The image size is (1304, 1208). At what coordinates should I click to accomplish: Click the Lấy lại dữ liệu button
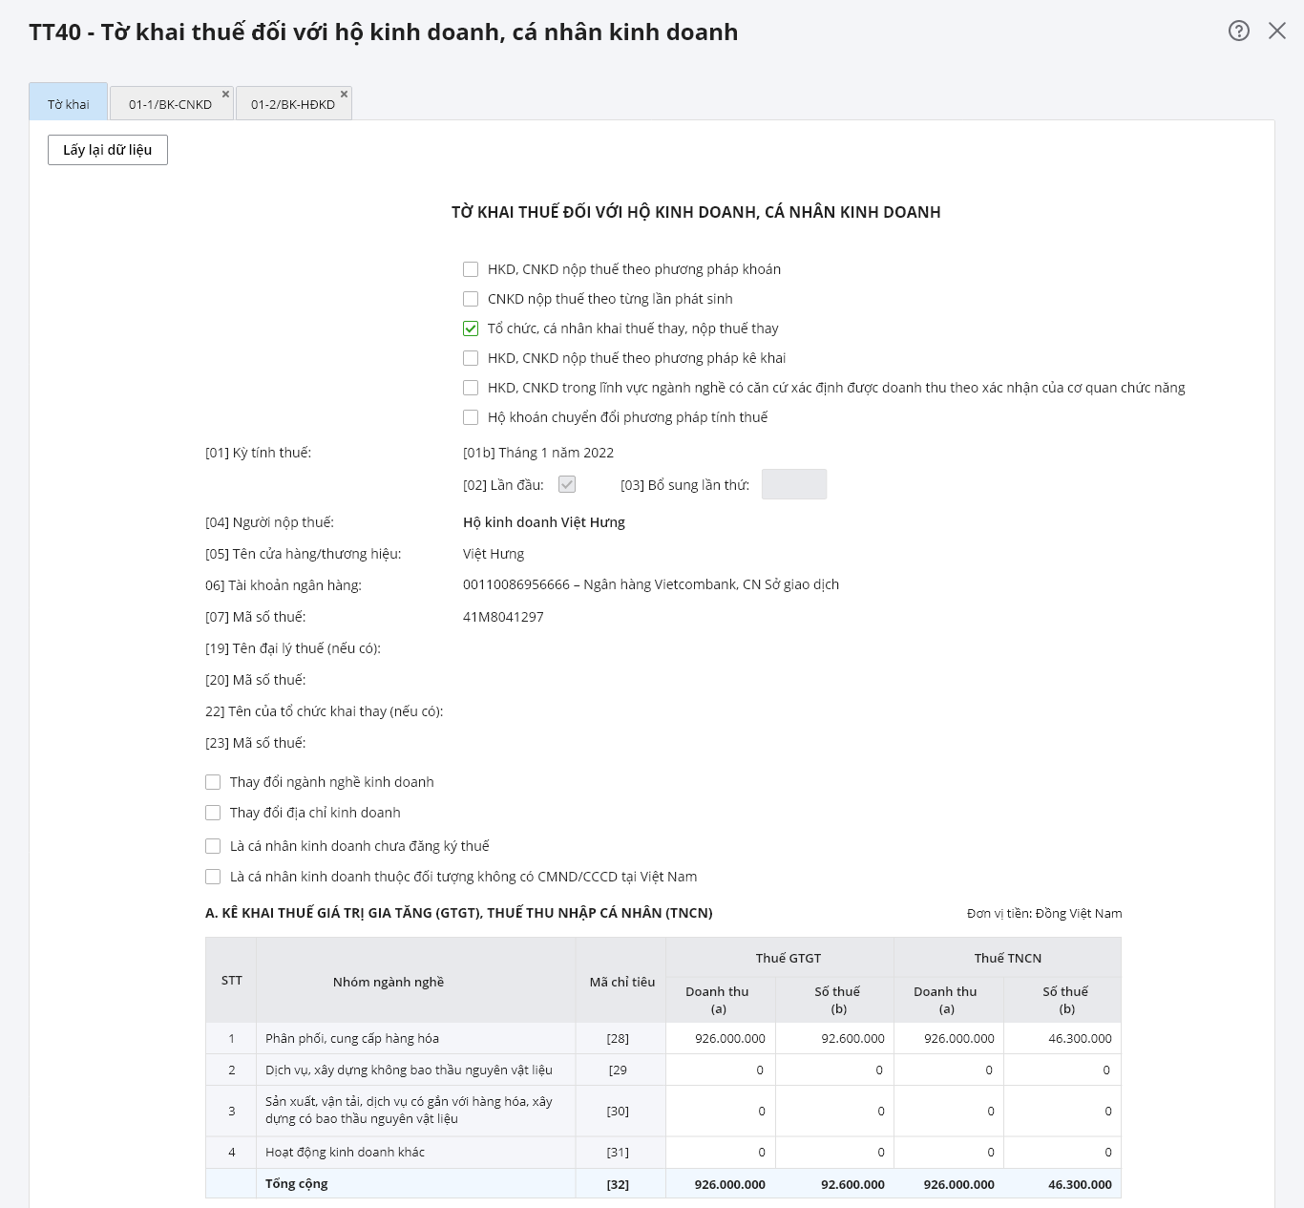[x=108, y=150]
